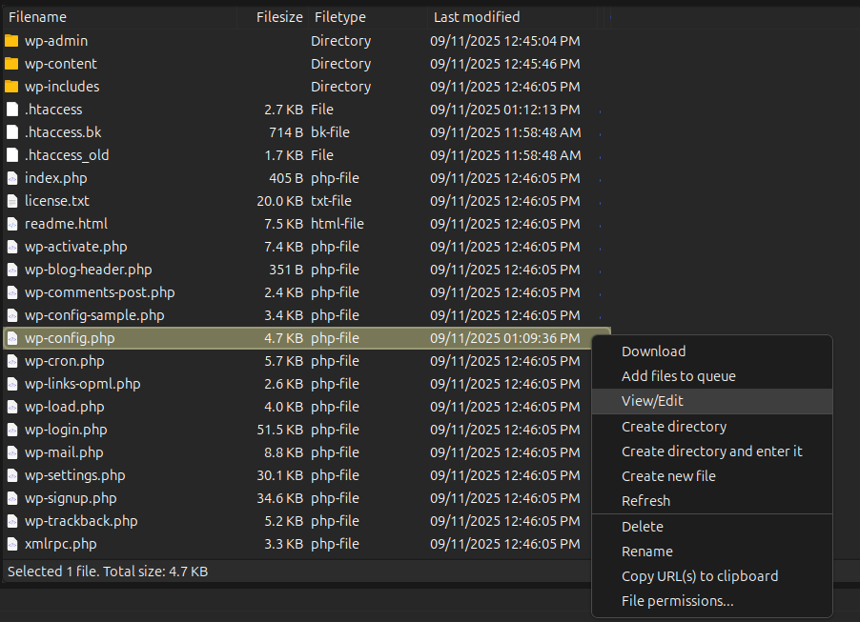
Task: Select the readme.html filename text
Action: pyautogui.click(x=67, y=224)
